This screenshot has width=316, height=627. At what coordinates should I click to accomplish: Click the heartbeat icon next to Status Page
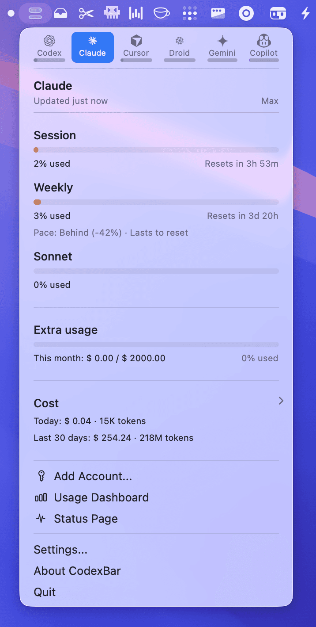40,518
